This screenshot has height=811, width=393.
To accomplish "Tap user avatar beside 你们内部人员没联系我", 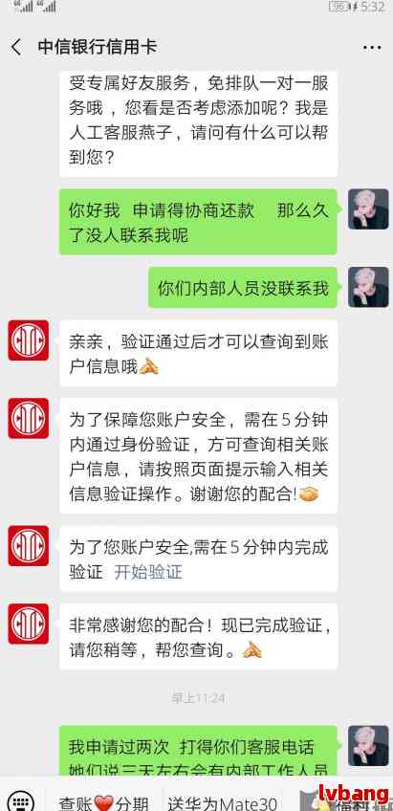I will pyautogui.click(x=368, y=287).
